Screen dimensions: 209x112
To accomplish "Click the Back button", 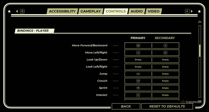I will (x=126, y=106).
